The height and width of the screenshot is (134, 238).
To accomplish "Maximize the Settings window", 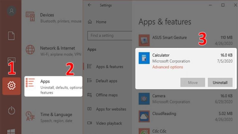I will click(x=223, y=5).
